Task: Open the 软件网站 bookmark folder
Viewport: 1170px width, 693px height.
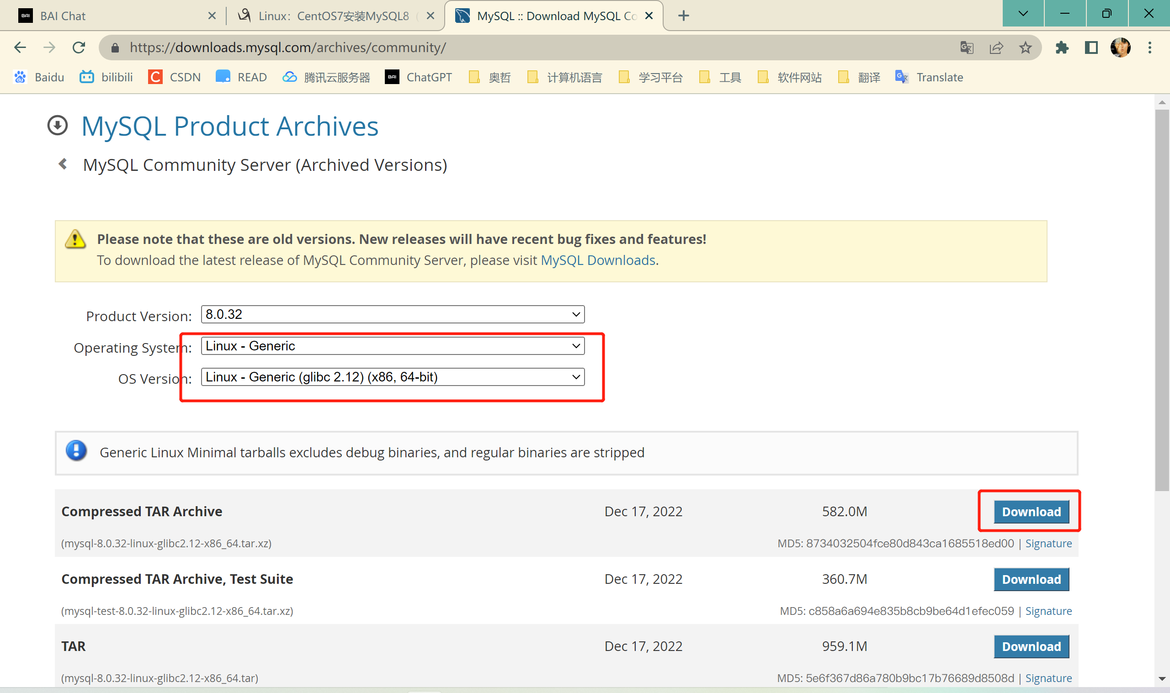Action: point(789,77)
